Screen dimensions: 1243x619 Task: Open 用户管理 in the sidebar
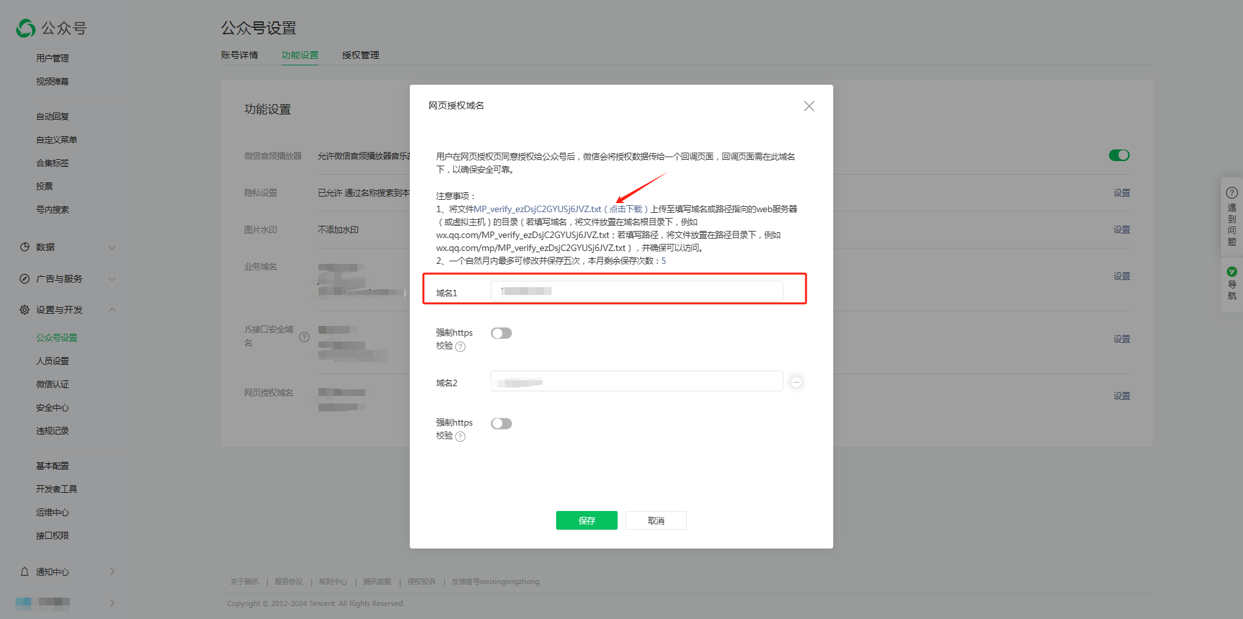click(x=52, y=58)
